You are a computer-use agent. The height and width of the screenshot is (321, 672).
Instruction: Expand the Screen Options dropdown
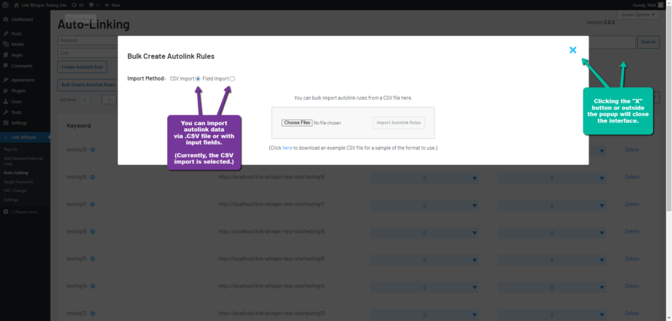coord(638,14)
